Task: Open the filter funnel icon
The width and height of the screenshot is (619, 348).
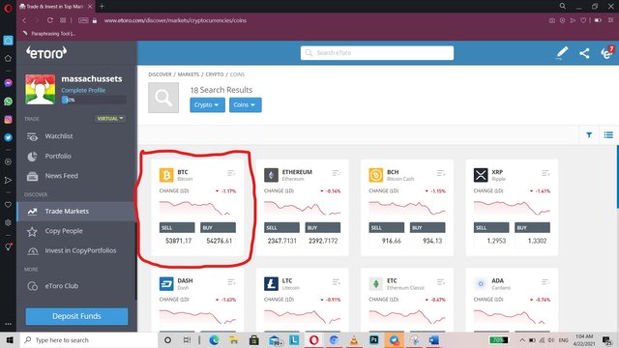Action: pos(589,135)
